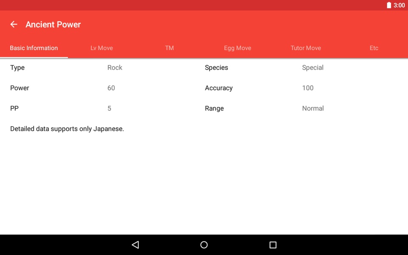The width and height of the screenshot is (408, 255).
Task: Select the Normal range value
Action: click(x=313, y=108)
